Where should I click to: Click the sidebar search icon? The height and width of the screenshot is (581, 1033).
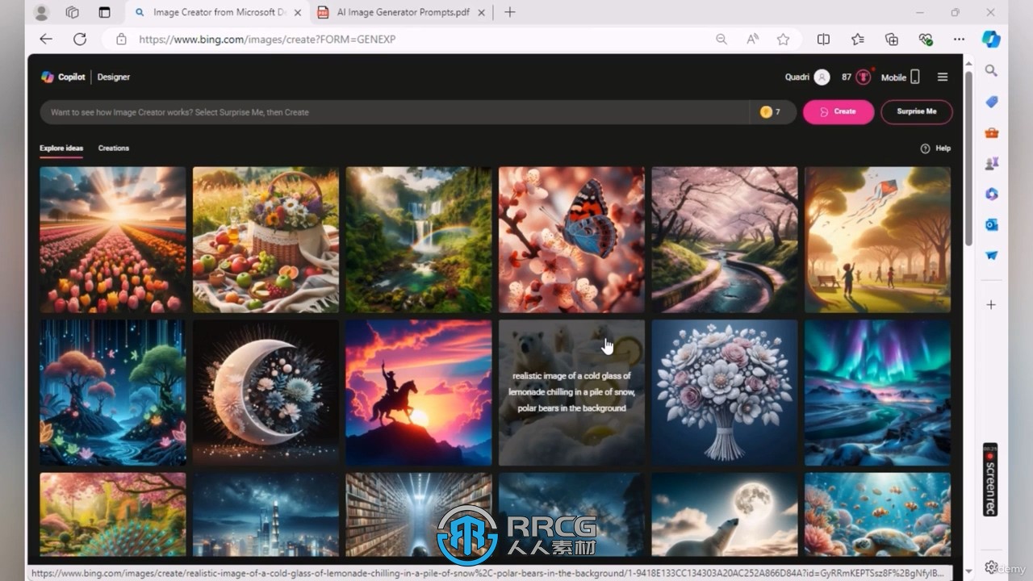tap(991, 71)
